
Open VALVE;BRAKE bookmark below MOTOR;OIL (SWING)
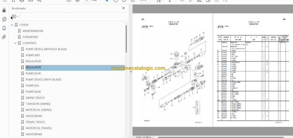point(34,116)
